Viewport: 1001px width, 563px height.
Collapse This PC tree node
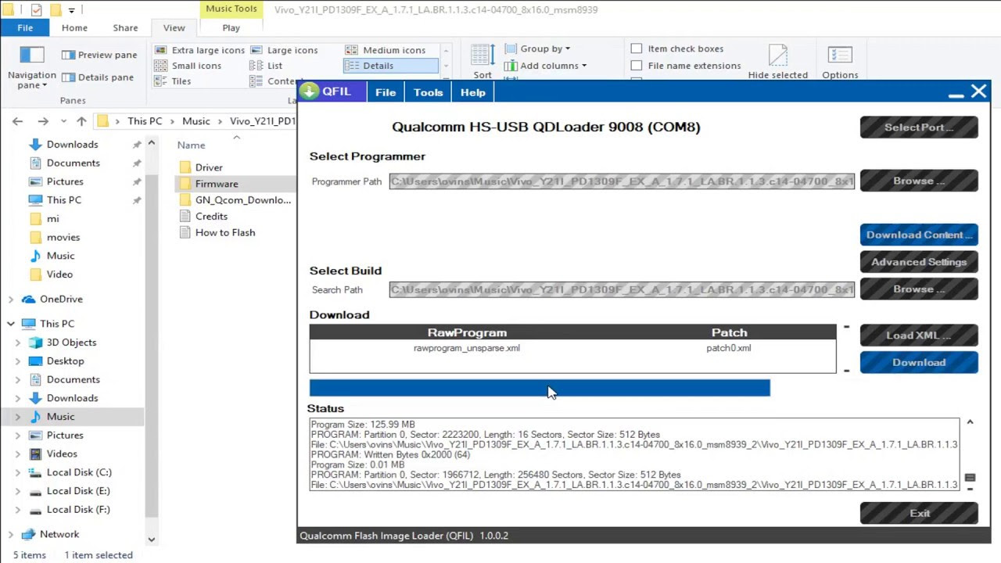tap(11, 324)
